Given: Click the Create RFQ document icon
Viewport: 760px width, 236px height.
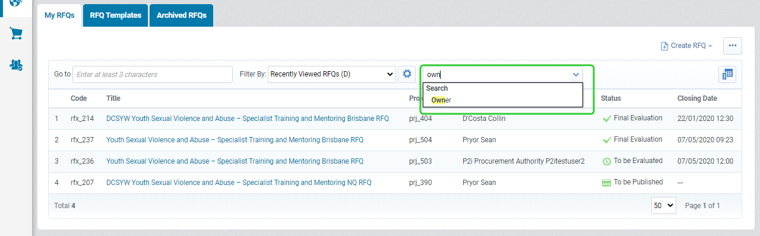Looking at the screenshot, I should coord(665,46).
